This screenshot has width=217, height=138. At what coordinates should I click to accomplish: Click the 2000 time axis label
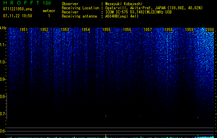coord(210,30)
